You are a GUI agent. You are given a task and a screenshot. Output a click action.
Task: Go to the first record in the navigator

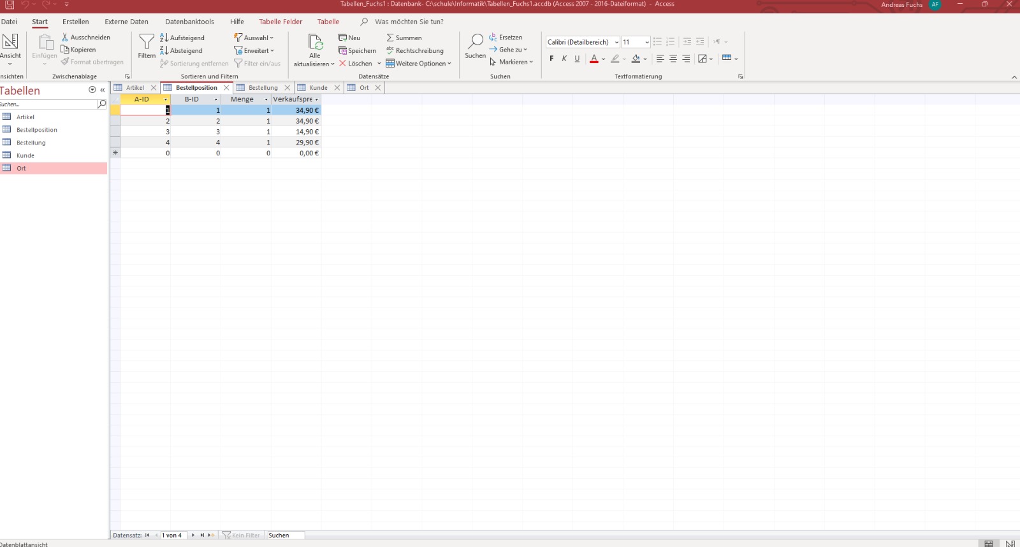pyautogui.click(x=147, y=536)
